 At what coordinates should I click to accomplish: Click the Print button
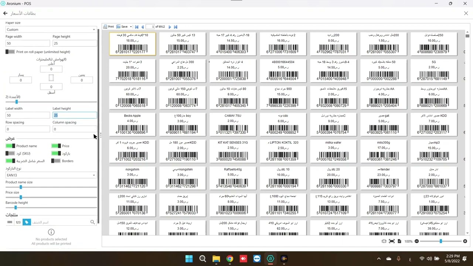pos(109,27)
